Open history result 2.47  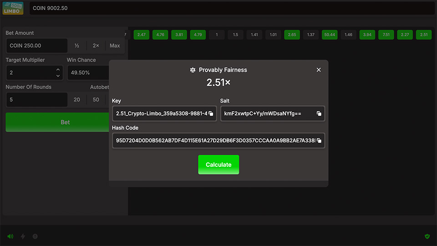pos(141,35)
